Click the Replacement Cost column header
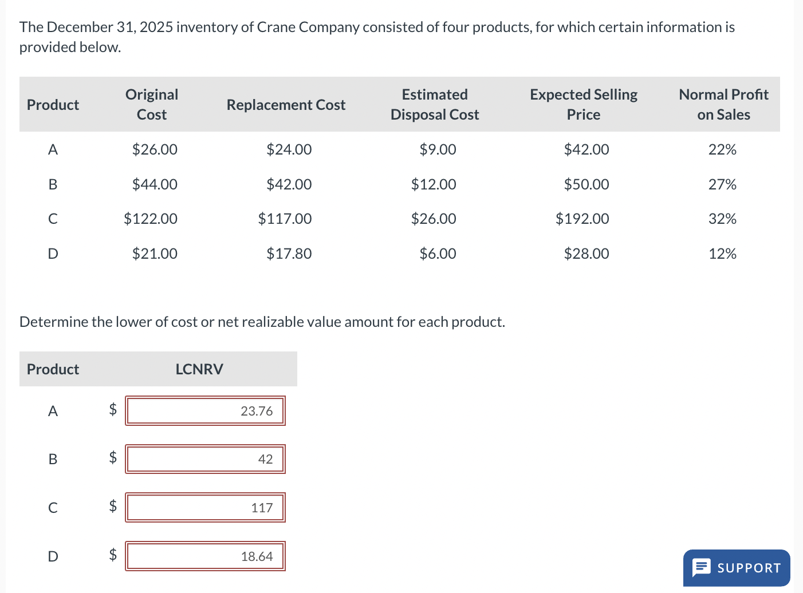The width and height of the screenshot is (803, 593). [x=286, y=104]
